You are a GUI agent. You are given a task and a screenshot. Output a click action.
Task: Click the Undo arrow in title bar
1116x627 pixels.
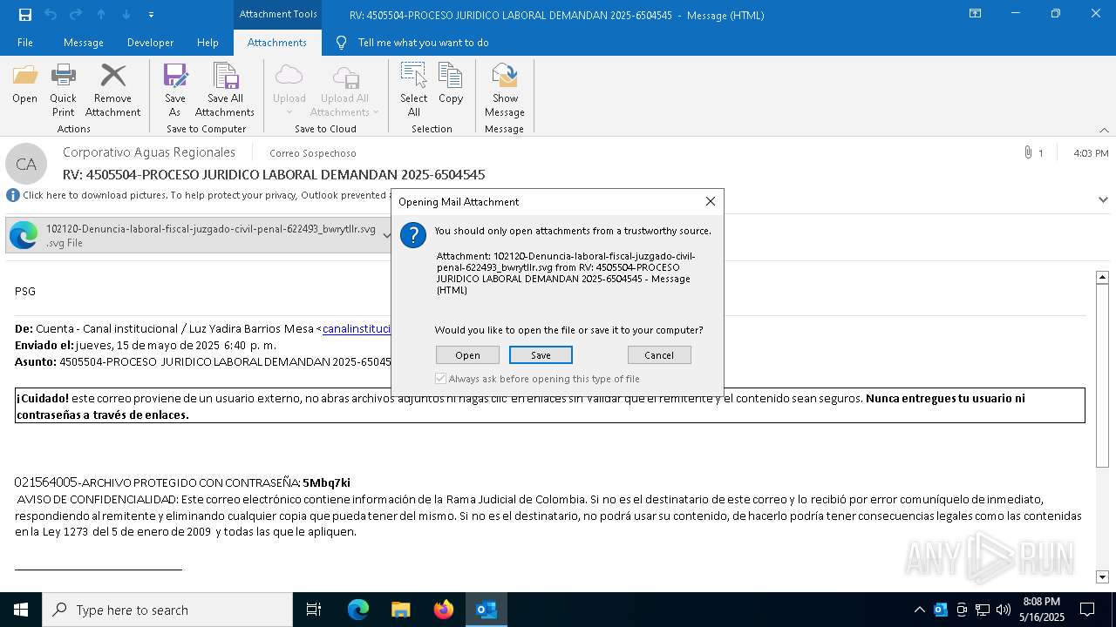tap(51, 15)
